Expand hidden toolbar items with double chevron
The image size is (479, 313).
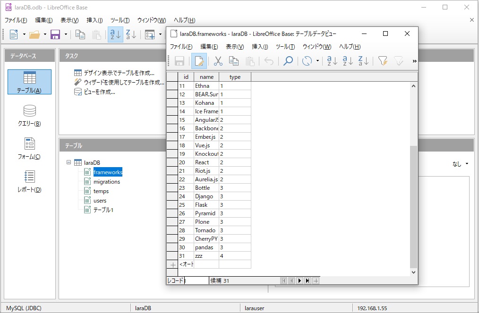(414, 61)
